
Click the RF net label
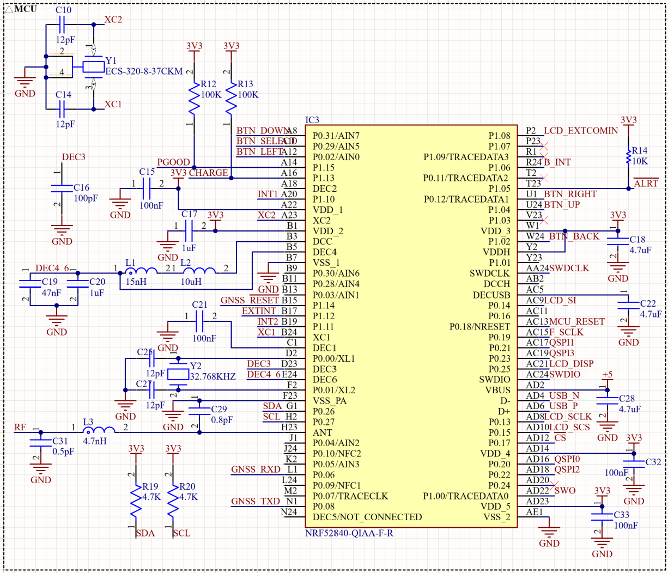coord(20,427)
